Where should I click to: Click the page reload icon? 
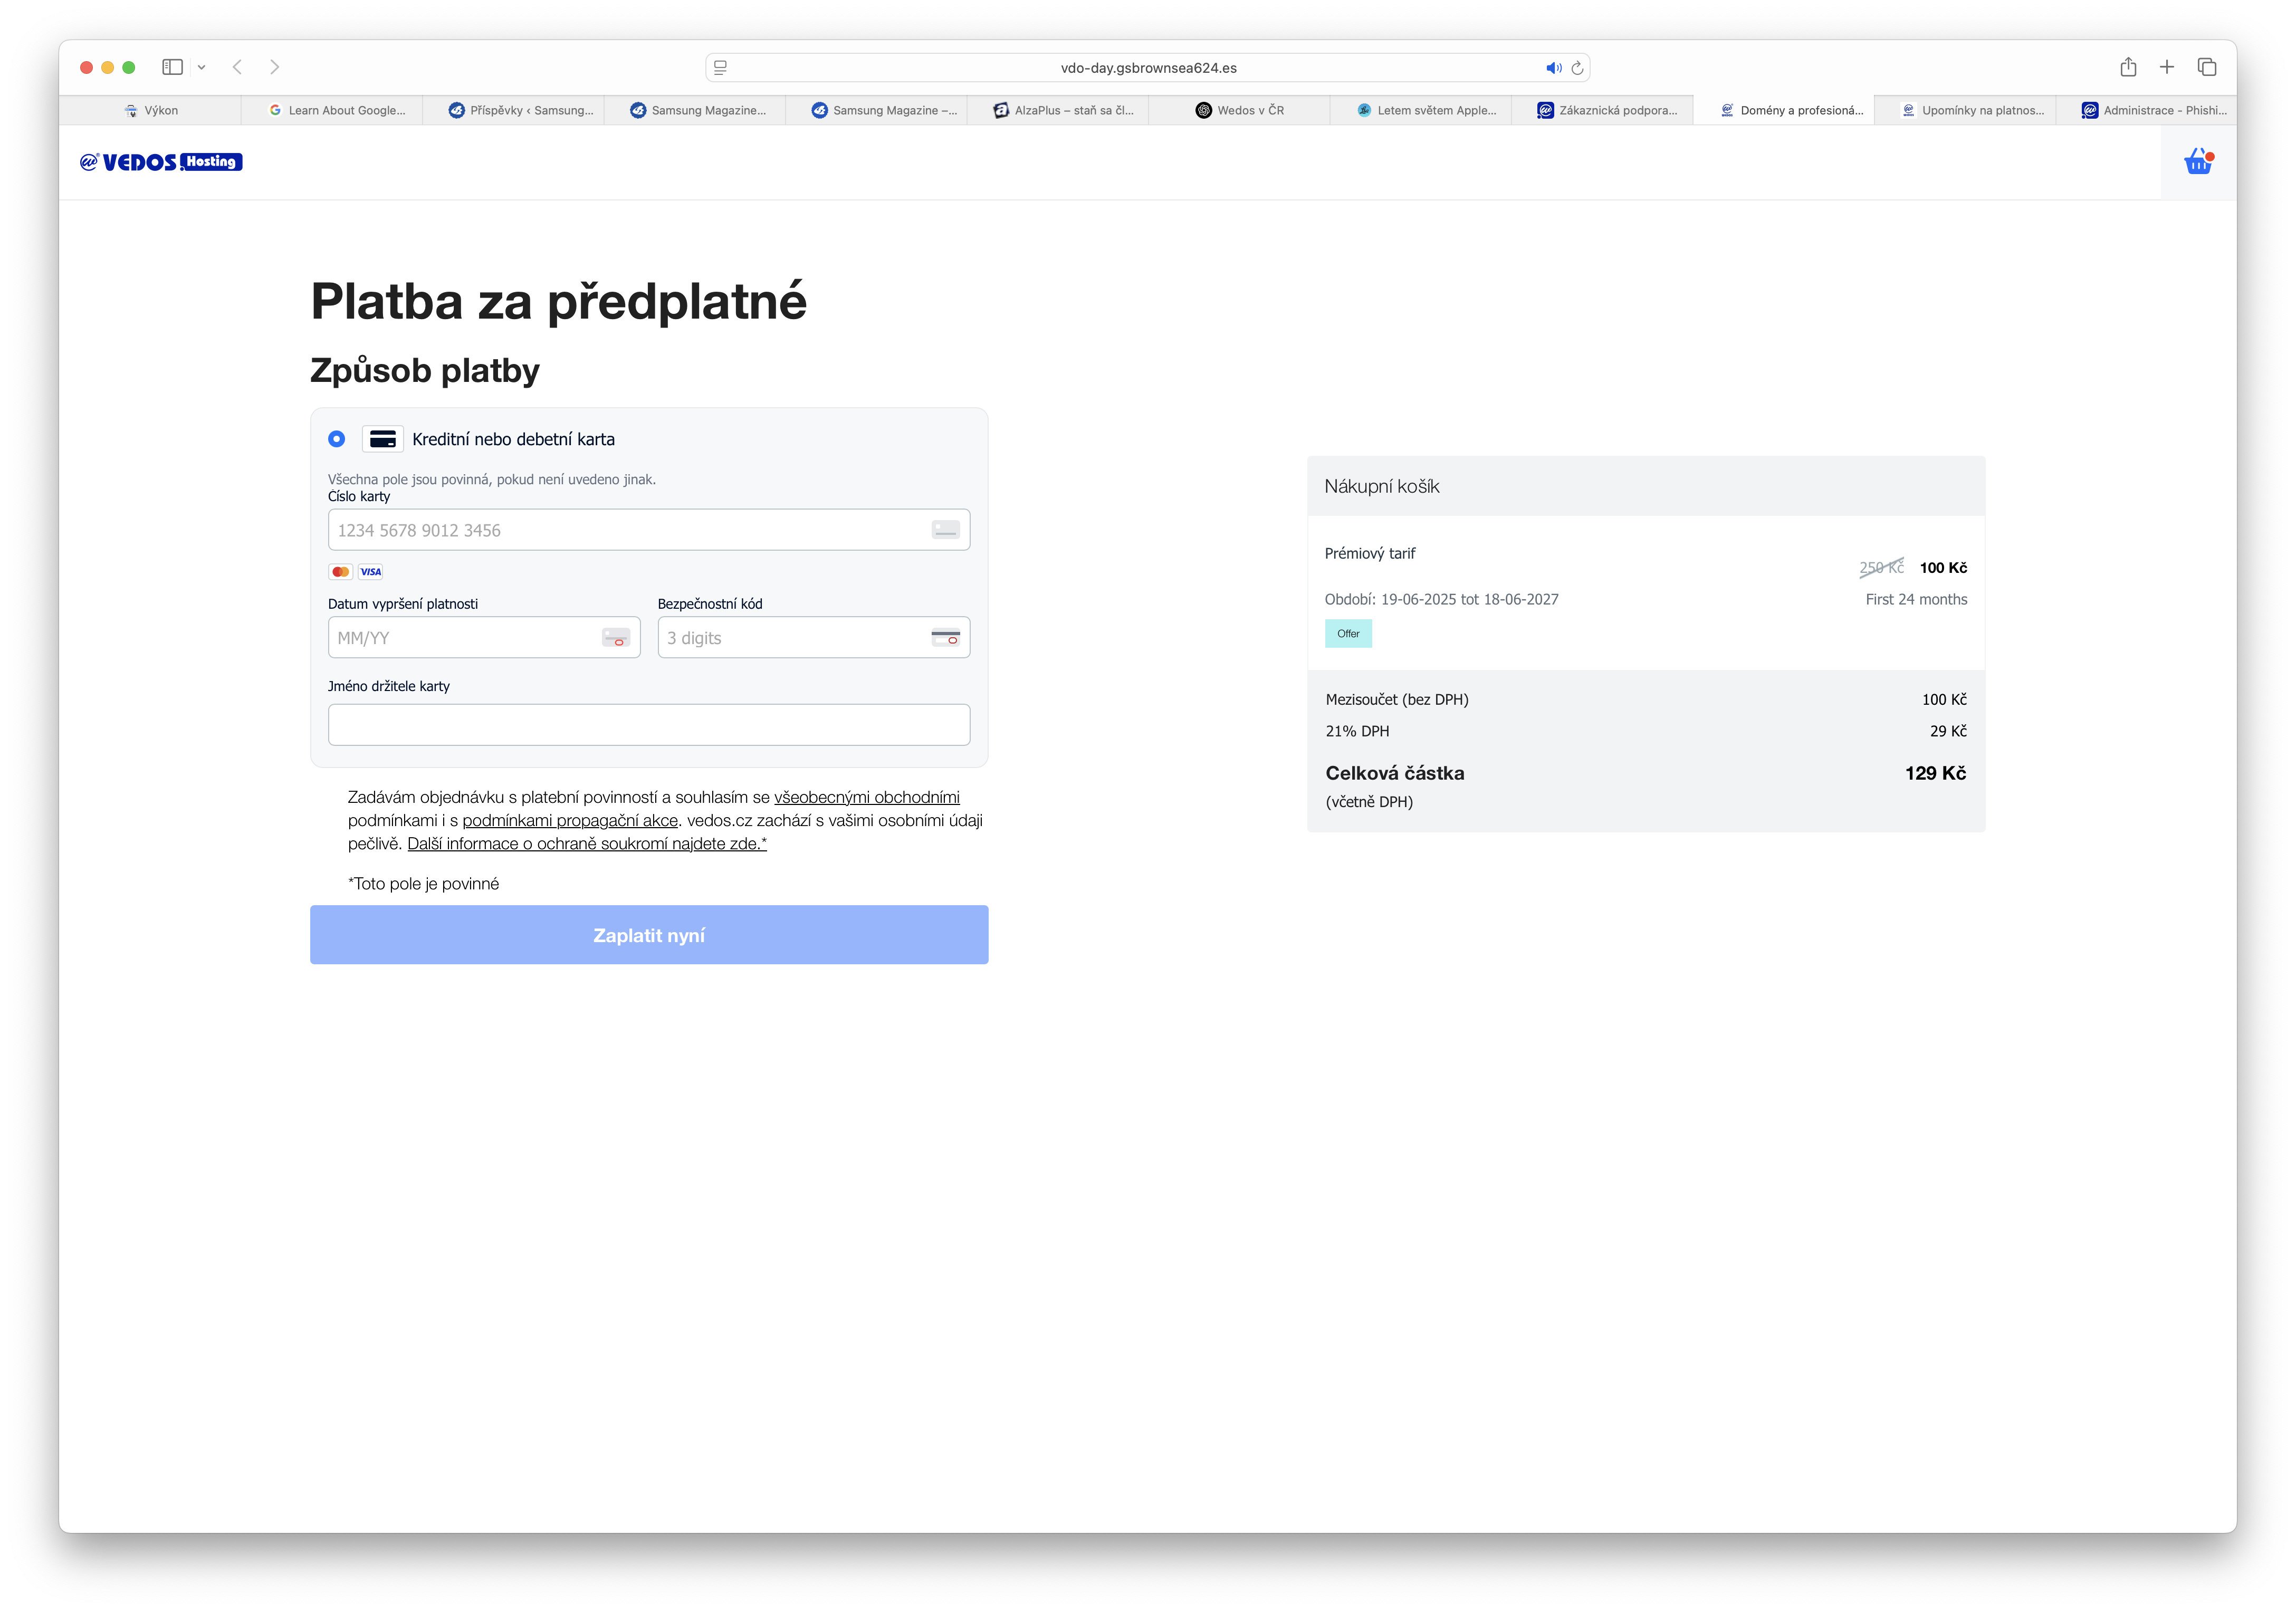click(x=1577, y=68)
